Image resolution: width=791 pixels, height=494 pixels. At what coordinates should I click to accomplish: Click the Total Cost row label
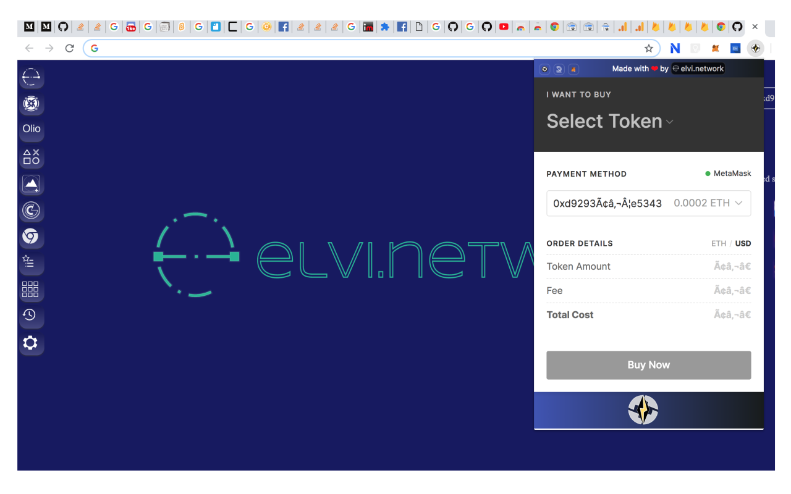tap(570, 315)
